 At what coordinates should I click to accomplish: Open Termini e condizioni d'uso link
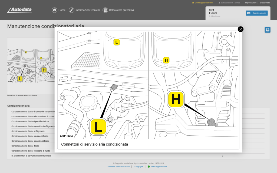click(x=118, y=167)
